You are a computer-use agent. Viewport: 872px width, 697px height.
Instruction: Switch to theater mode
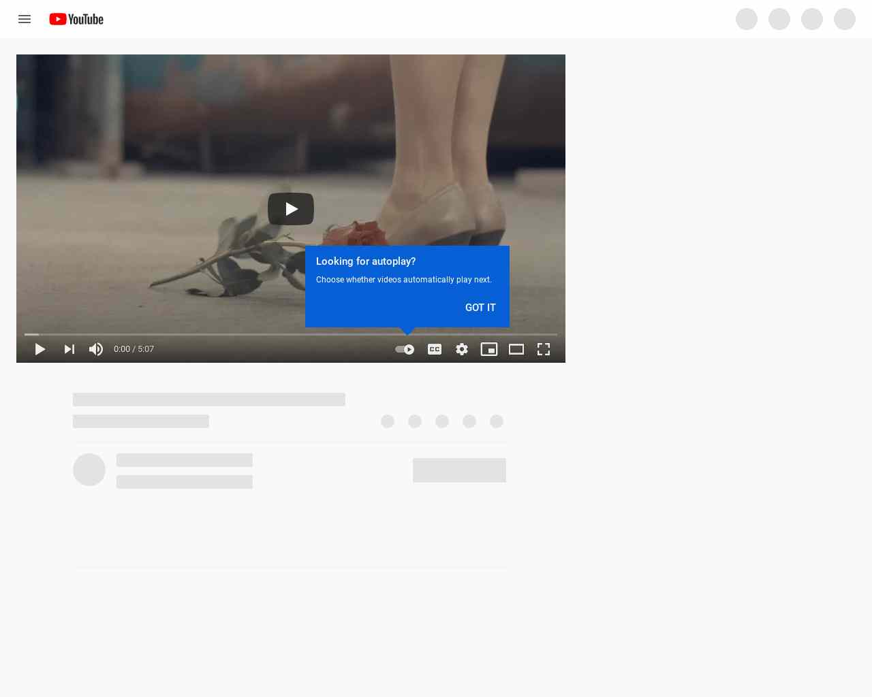(x=516, y=349)
